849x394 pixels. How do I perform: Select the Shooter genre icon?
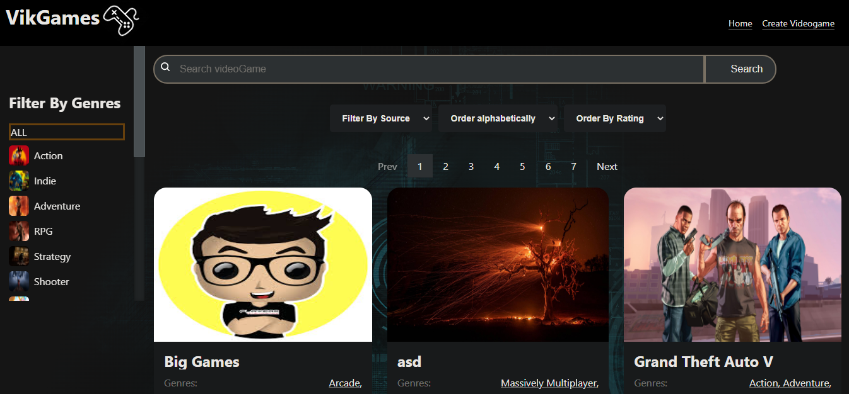point(18,281)
